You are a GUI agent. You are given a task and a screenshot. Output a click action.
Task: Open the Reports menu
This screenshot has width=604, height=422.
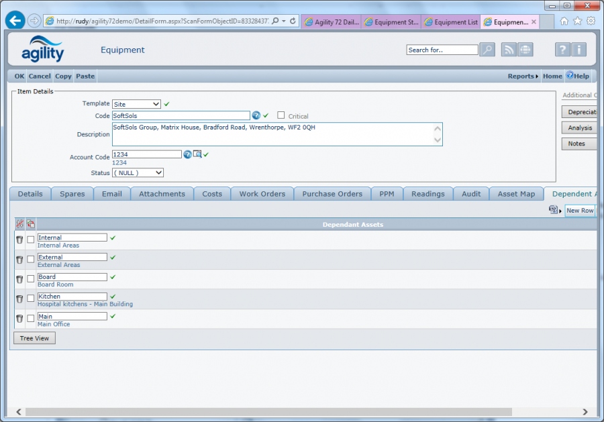point(522,76)
